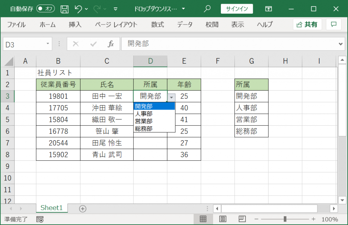
Task: Click the 氏名 header cell
Action: [107, 84]
